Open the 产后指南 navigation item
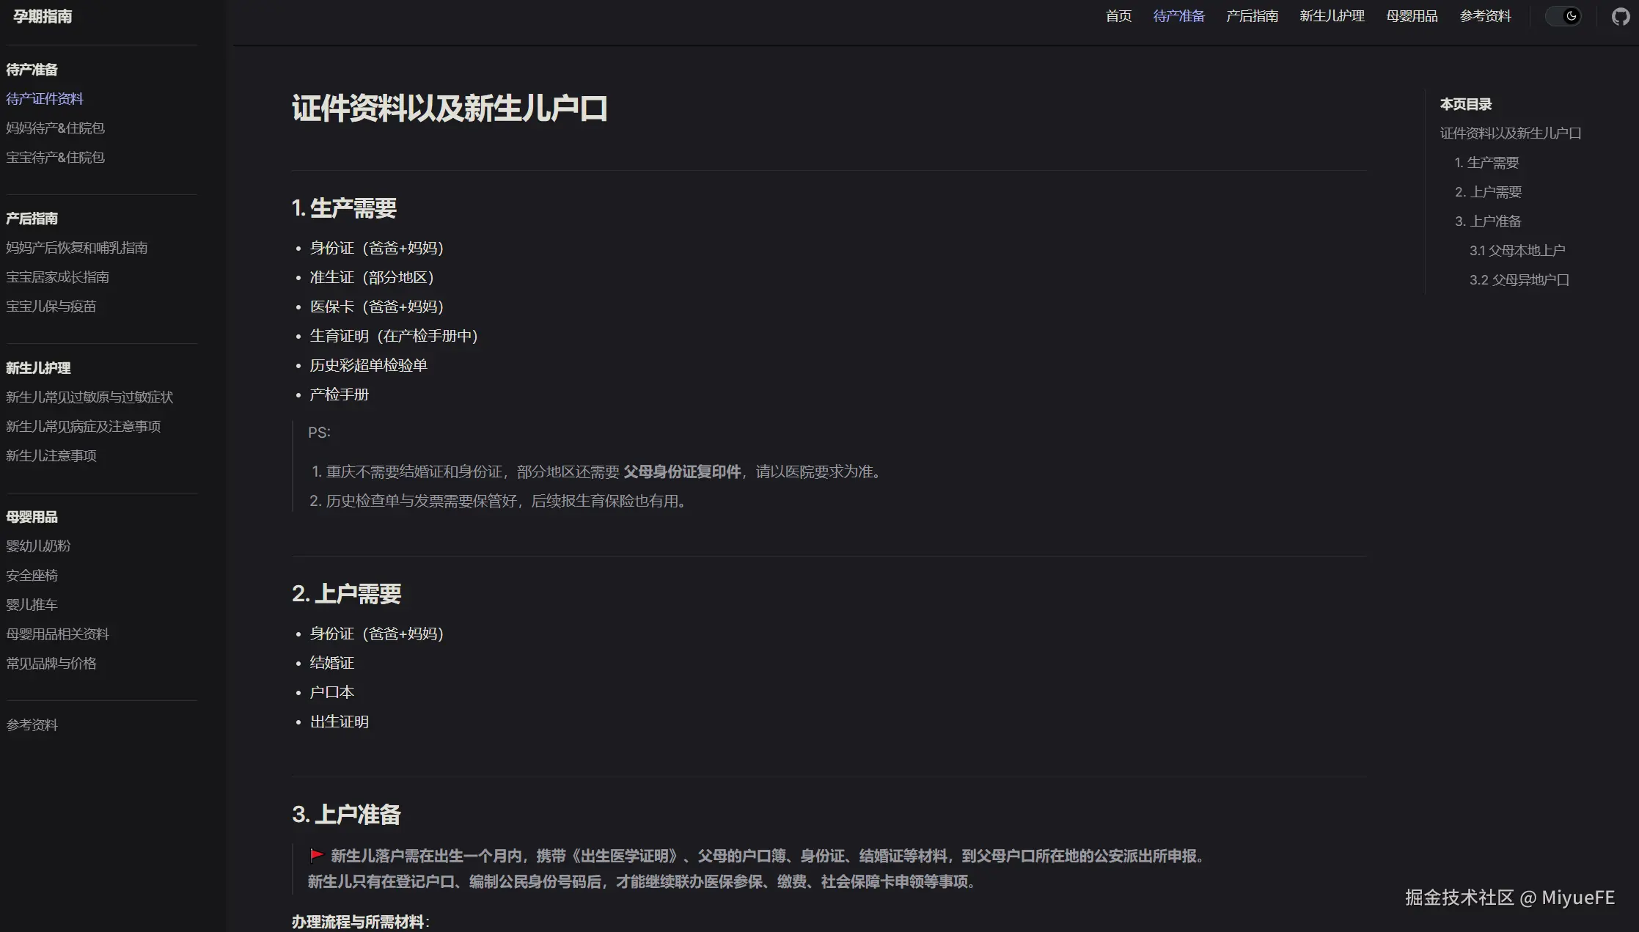The image size is (1639, 932). tap(1252, 15)
